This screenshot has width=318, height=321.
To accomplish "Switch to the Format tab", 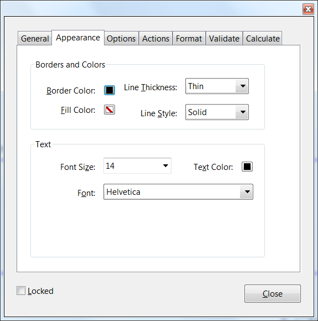I will click(x=189, y=39).
